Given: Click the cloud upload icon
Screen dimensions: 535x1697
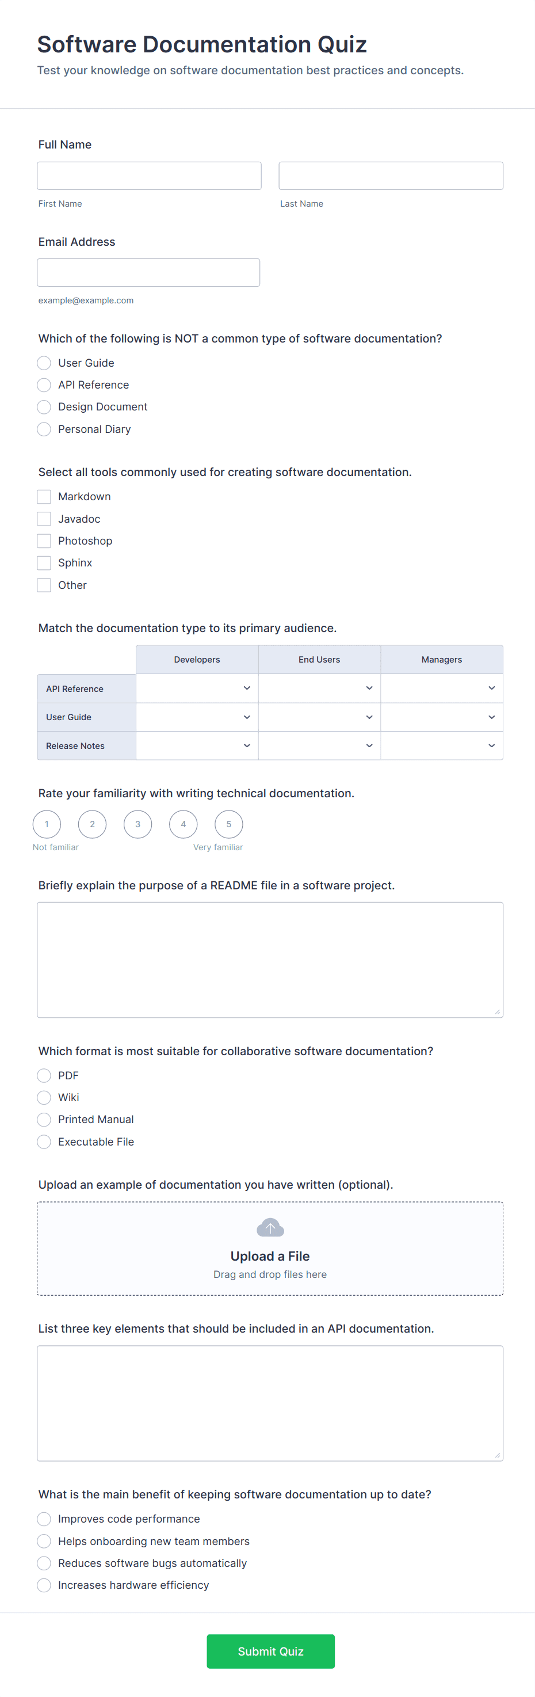Looking at the screenshot, I should tap(270, 1227).
